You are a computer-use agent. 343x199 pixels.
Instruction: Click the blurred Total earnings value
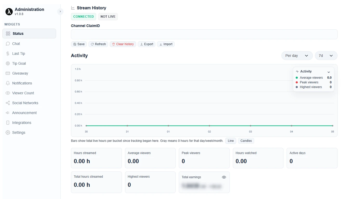(x=202, y=186)
